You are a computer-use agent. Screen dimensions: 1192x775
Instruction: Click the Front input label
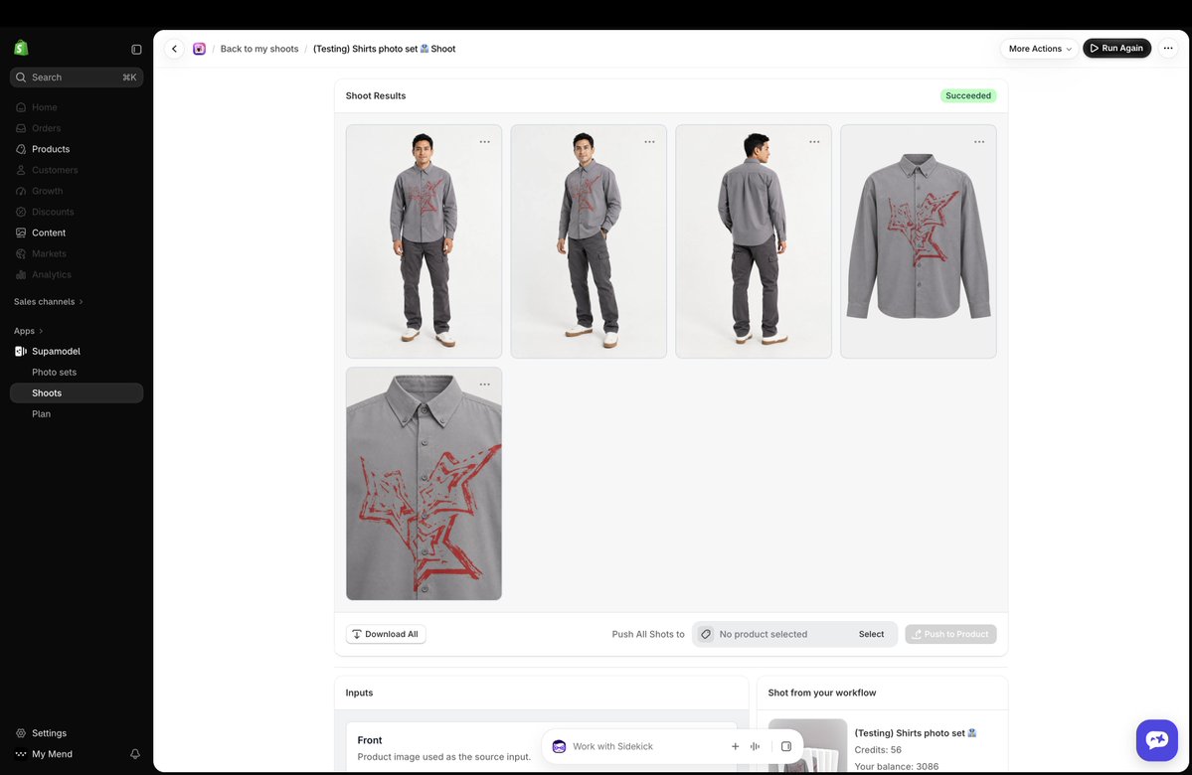coord(370,740)
